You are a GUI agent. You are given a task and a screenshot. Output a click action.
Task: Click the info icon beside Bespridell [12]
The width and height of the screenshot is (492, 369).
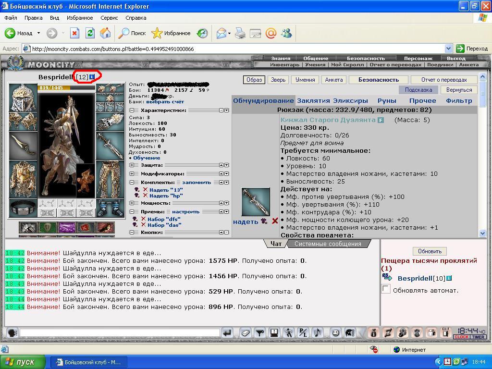[x=92, y=77]
